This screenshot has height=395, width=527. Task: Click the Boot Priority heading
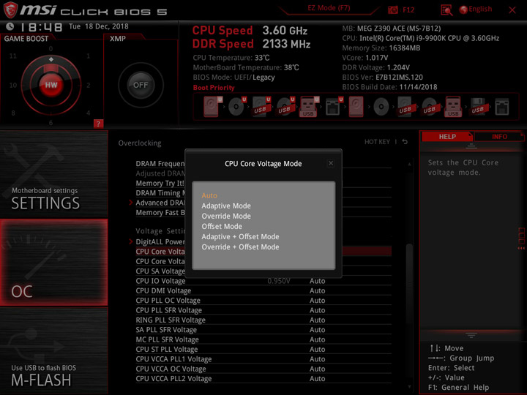tap(214, 88)
